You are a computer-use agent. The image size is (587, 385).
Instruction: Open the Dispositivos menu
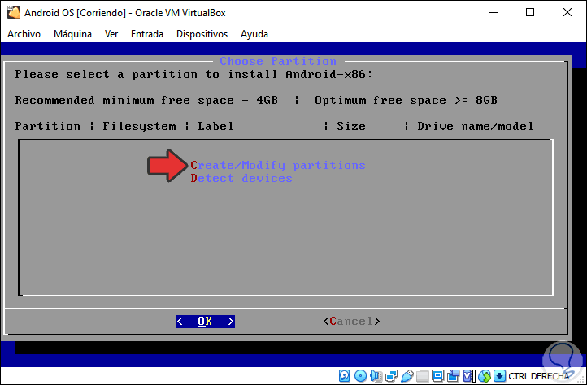pyautogui.click(x=202, y=34)
